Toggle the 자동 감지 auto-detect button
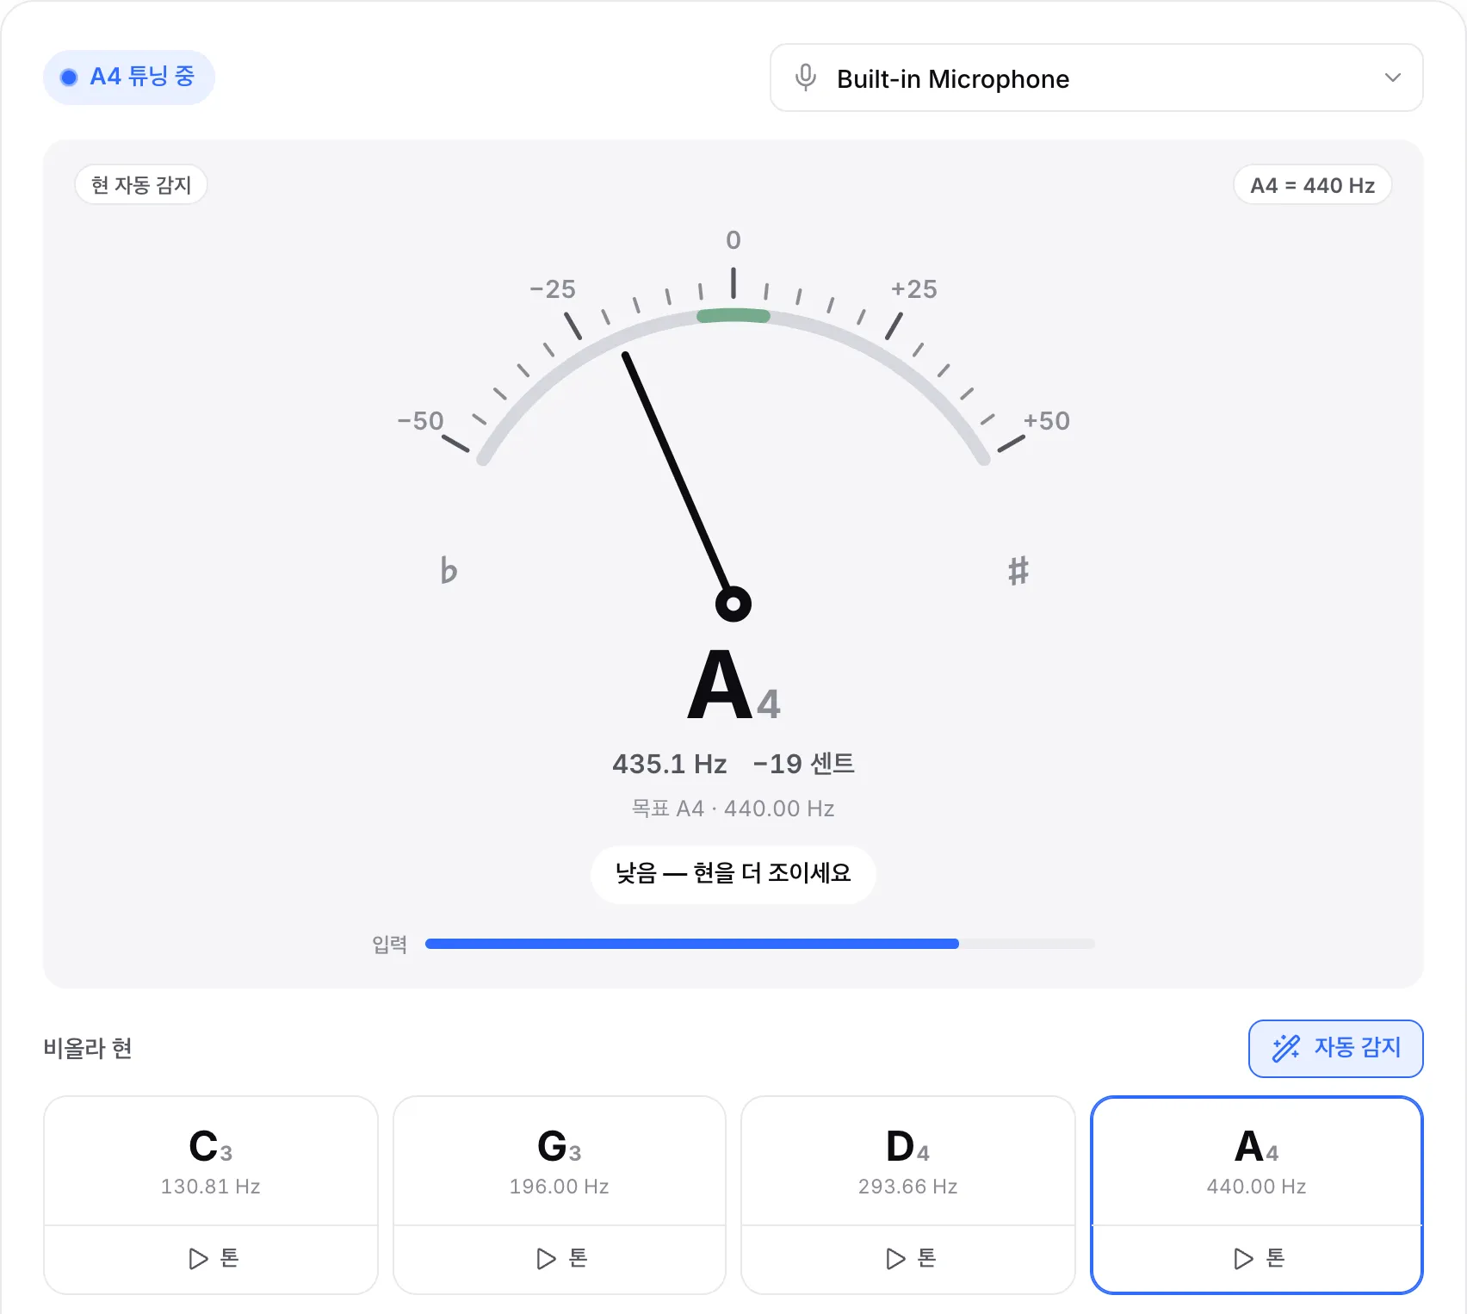 tap(1335, 1048)
